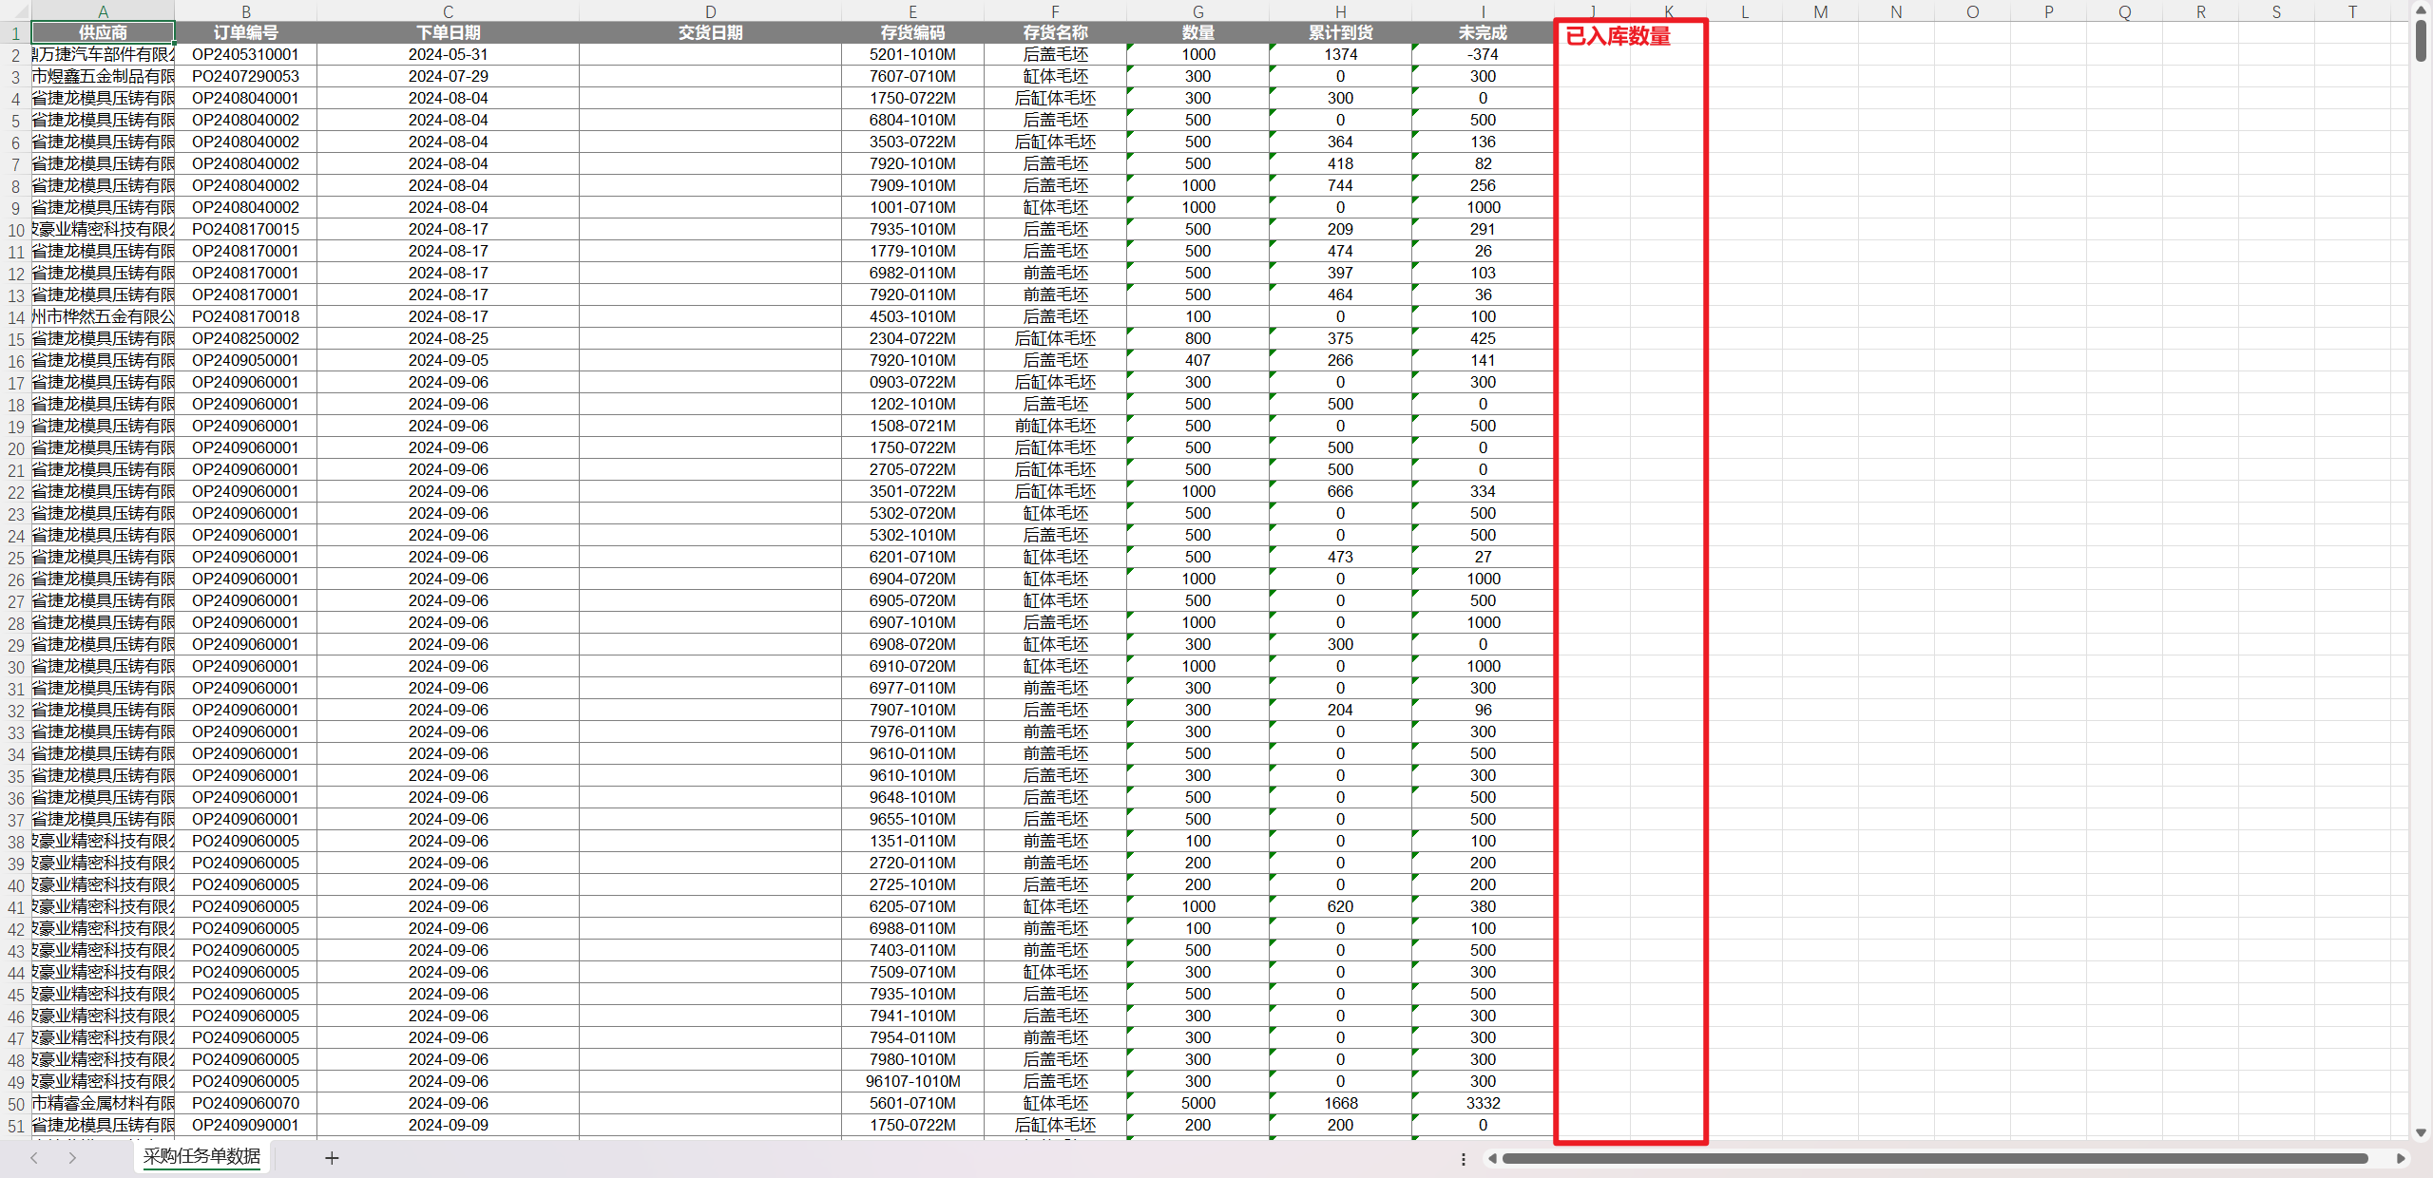Click the date cell 2024-08-25
2433x1178 pixels.
click(x=448, y=338)
